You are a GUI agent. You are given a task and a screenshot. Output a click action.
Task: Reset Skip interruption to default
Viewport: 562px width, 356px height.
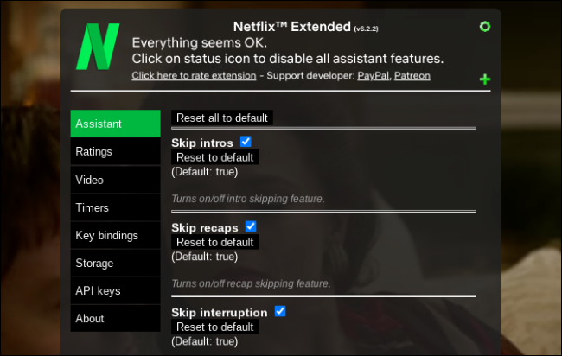[x=214, y=327]
